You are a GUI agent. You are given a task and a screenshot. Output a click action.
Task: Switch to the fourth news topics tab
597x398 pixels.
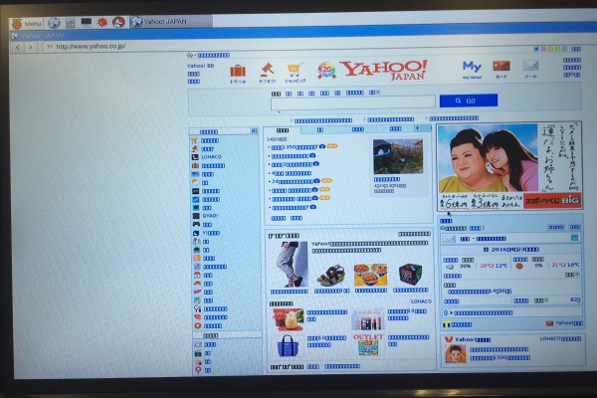(395, 128)
